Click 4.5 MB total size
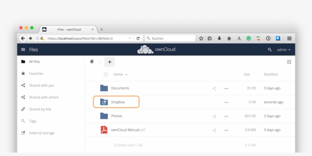This screenshot has height=156, width=312. pyautogui.click(x=250, y=145)
